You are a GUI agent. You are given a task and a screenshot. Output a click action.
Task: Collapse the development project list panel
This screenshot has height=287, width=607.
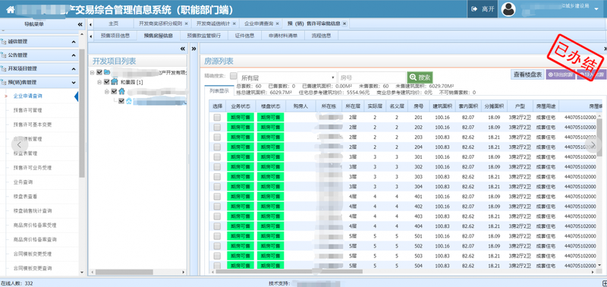(183, 49)
